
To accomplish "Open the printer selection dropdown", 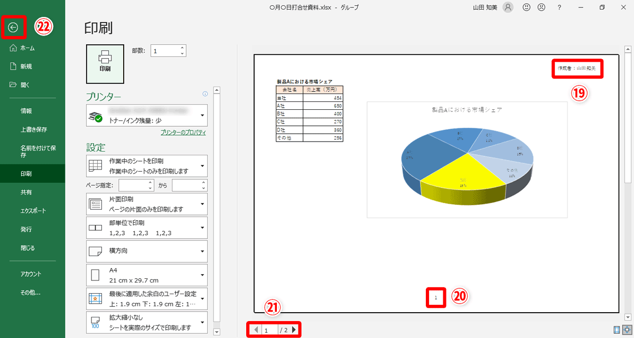I will click(x=146, y=115).
